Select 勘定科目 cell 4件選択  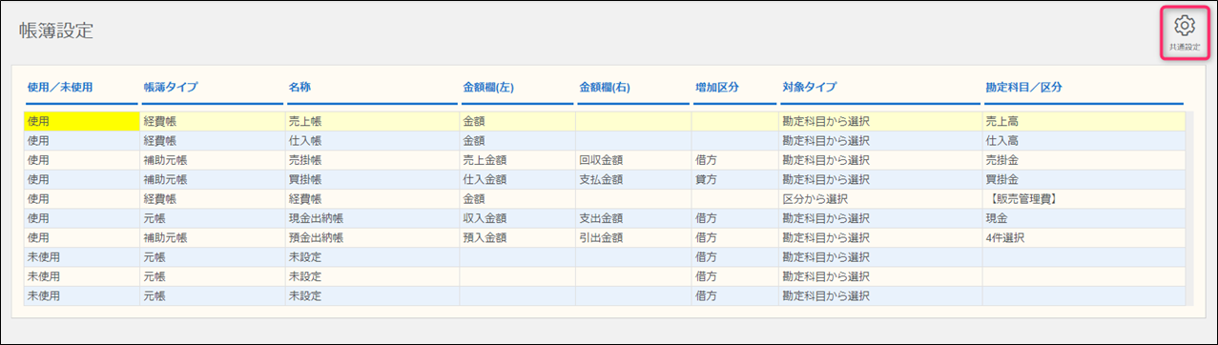(1084, 237)
